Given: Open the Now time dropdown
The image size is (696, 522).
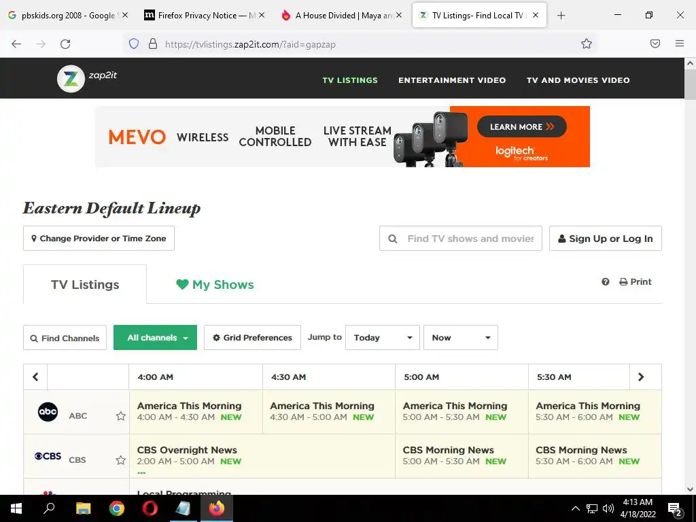Looking at the screenshot, I should pyautogui.click(x=461, y=338).
